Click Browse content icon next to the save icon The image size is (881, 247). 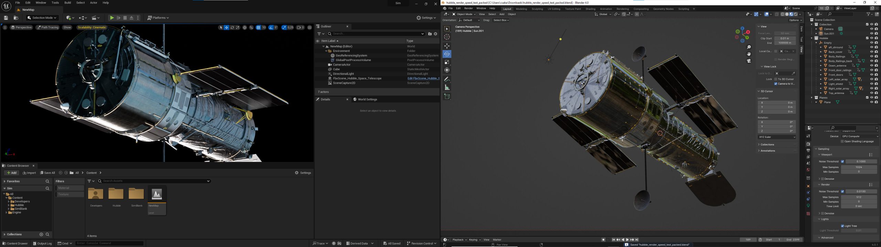pos(16,18)
